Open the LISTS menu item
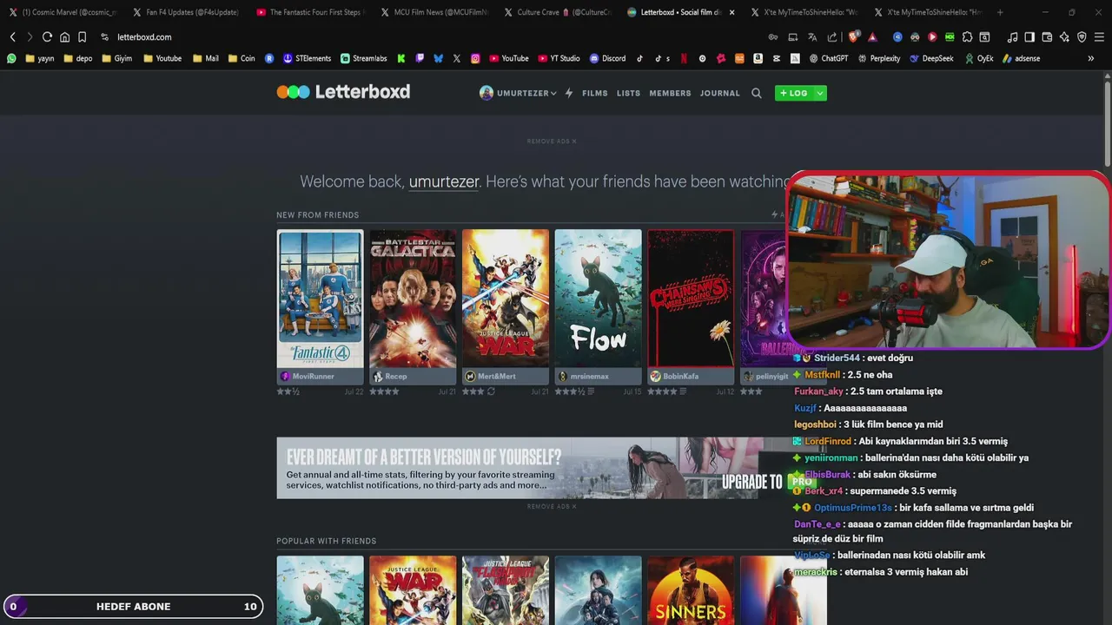Screen dimensions: 1112x625 (628, 93)
